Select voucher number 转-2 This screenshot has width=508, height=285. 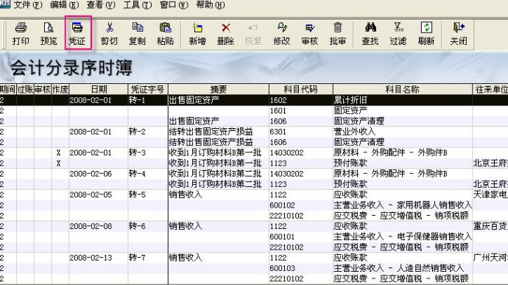[x=137, y=132]
